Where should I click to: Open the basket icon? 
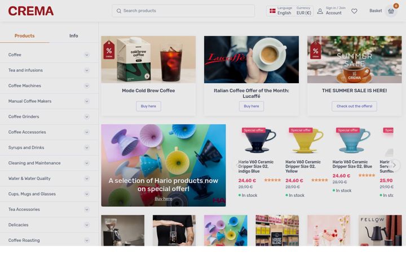click(391, 11)
